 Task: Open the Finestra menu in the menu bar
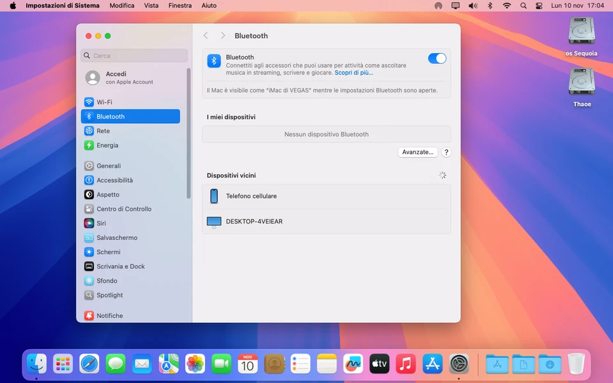[179, 5]
